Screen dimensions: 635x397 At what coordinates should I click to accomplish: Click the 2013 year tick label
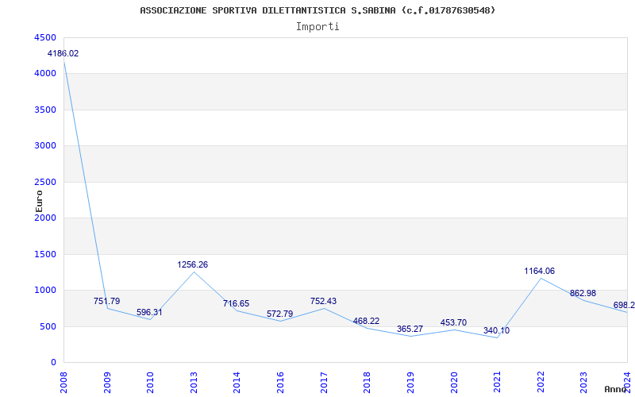(194, 383)
